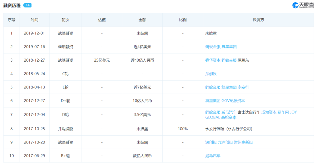Click the B+轮 round cell

click(x=65, y=156)
